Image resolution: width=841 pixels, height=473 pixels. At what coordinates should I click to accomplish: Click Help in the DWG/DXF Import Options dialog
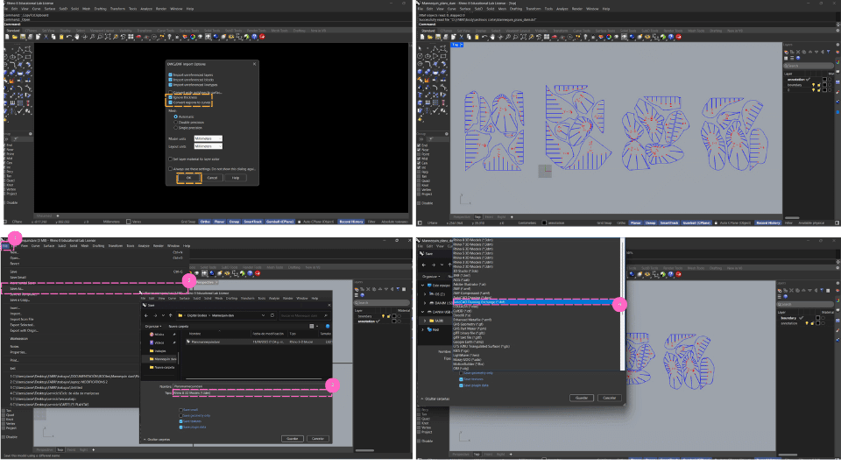click(x=236, y=177)
